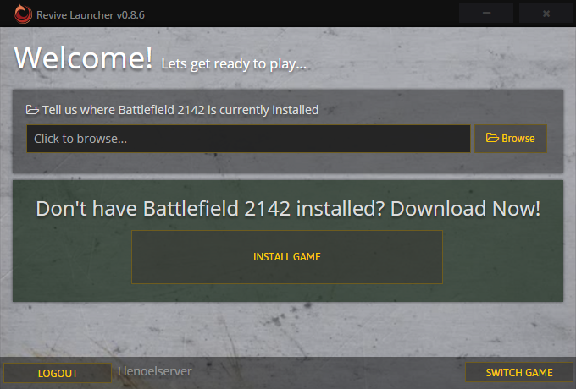The height and width of the screenshot is (389, 576).
Task: Click 'Revive Launcher v0.8.6' title text
Action: tap(91, 15)
